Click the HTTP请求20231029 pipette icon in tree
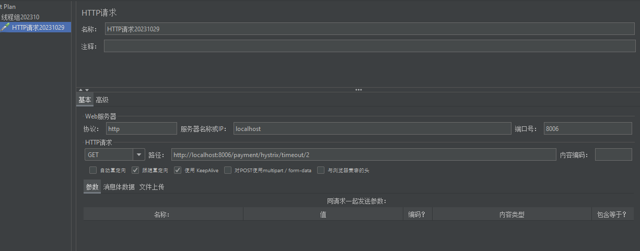Screen dimensions: 640x251 (x=5, y=28)
